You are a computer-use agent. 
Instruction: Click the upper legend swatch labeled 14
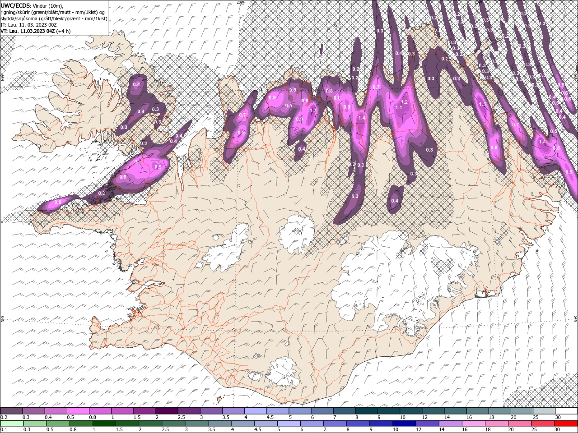point(455,411)
